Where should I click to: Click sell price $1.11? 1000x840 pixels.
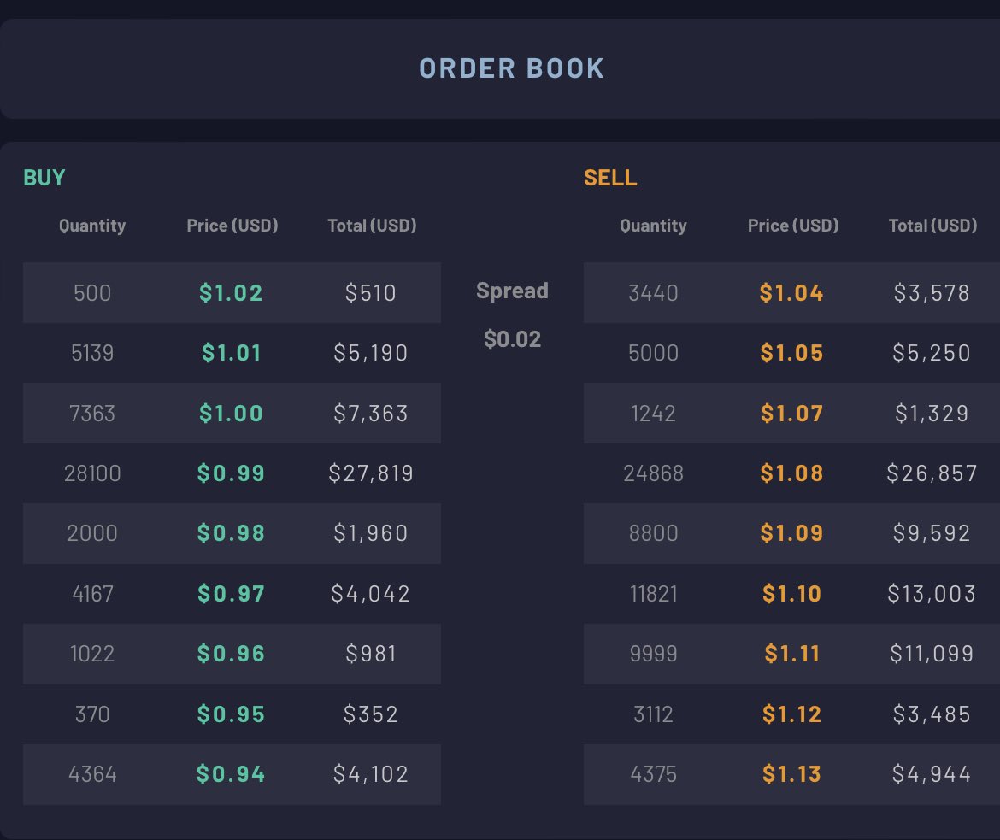tap(791, 654)
